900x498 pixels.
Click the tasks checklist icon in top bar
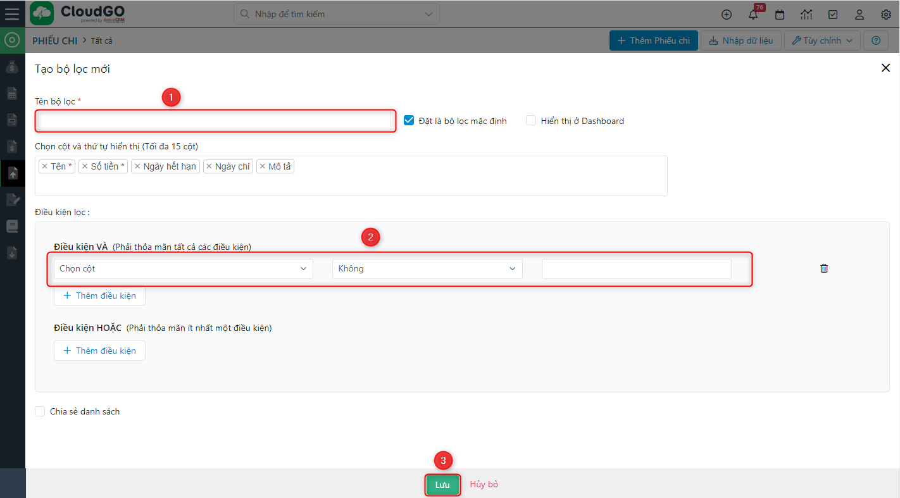pos(833,14)
